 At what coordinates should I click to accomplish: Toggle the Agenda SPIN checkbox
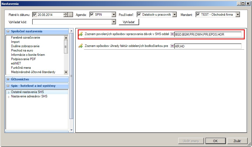click(x=92, y=15)
